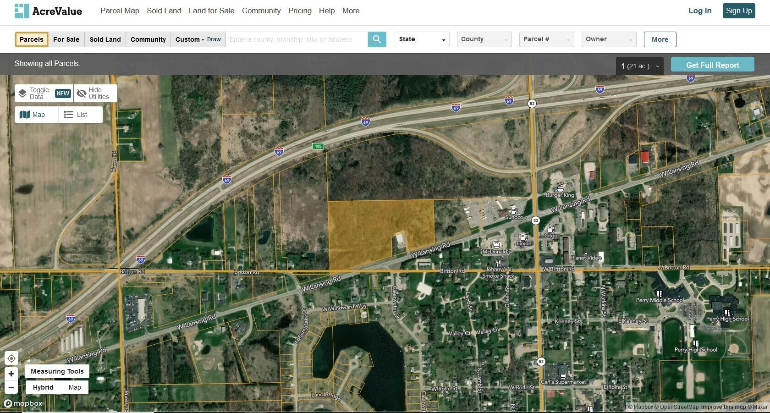Click the magnifying glass search button

pos(377,39)
